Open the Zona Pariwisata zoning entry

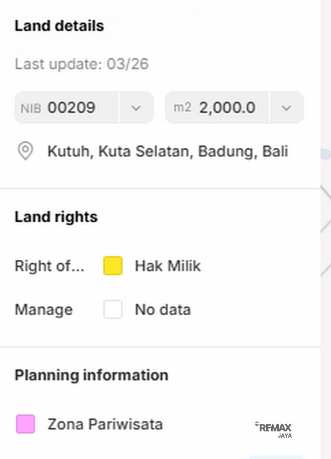tap(105, 424)
